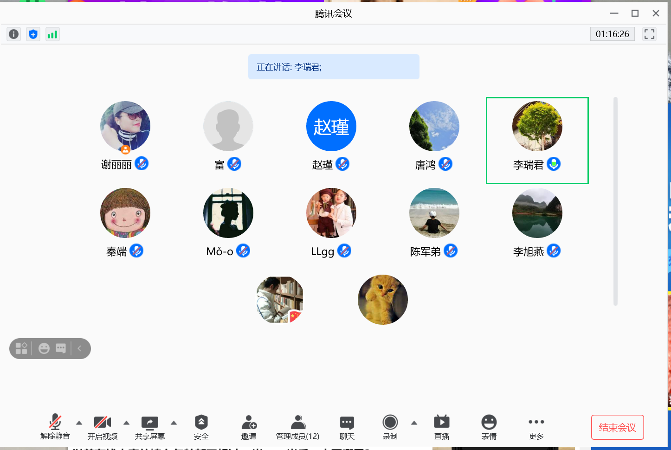Click 唐鸿's muted microphone icon
Screen dimensions: 671x450
[445, 164]
